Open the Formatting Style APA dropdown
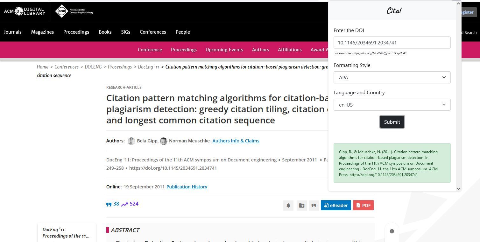Screen dimensions: 480x242 [392, 77]
